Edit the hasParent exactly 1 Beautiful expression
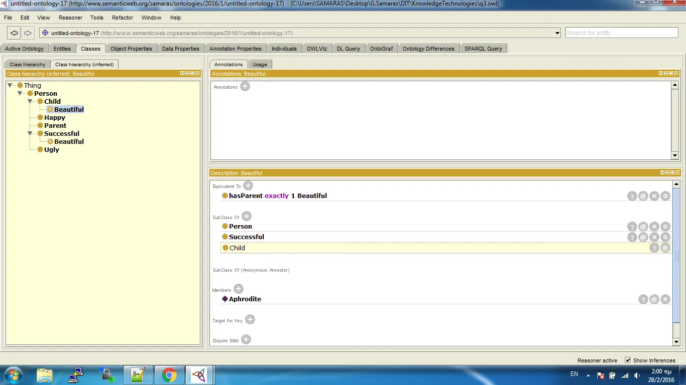 pyautogui.click(x=665, y=196)
